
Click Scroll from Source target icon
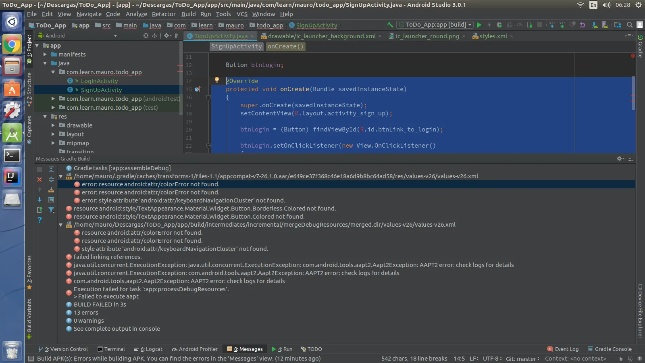point(146,35)
